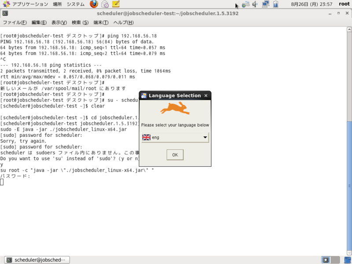Click the orange rabbit logo
The height and width of the screenshot is (264, 352).
point(175,108)
